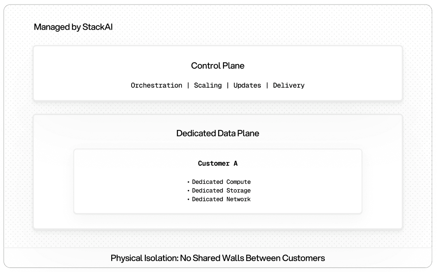
Task: Click the bullet dot before Dedicated Network
Action: (x=188, y=199)
